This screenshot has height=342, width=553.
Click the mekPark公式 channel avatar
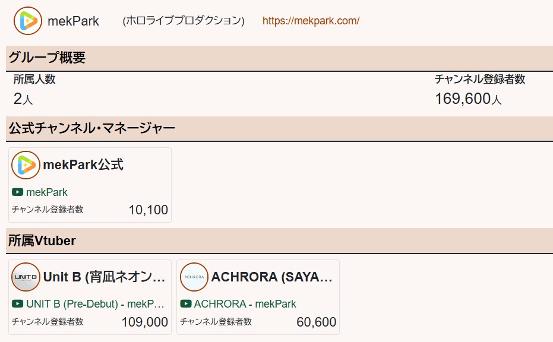(x=26, y=165)
